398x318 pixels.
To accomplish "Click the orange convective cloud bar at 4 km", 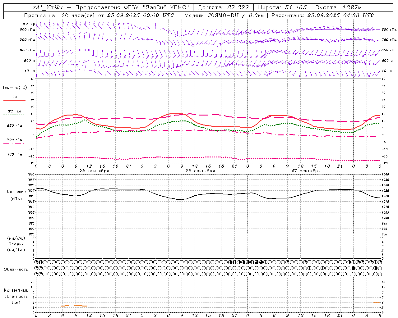I will click(x=377, y=302).
